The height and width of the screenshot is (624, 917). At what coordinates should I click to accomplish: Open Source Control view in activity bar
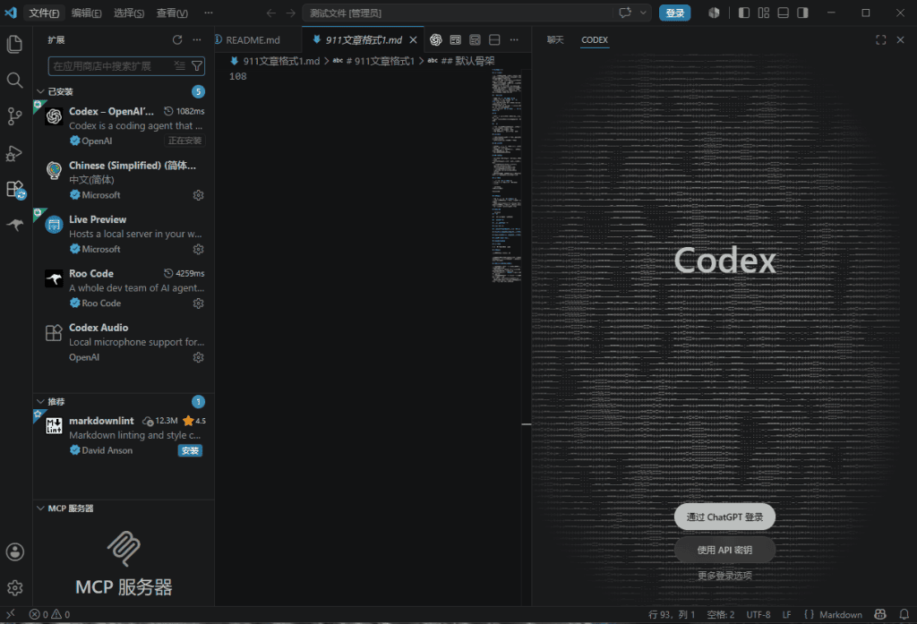point(14,116)
